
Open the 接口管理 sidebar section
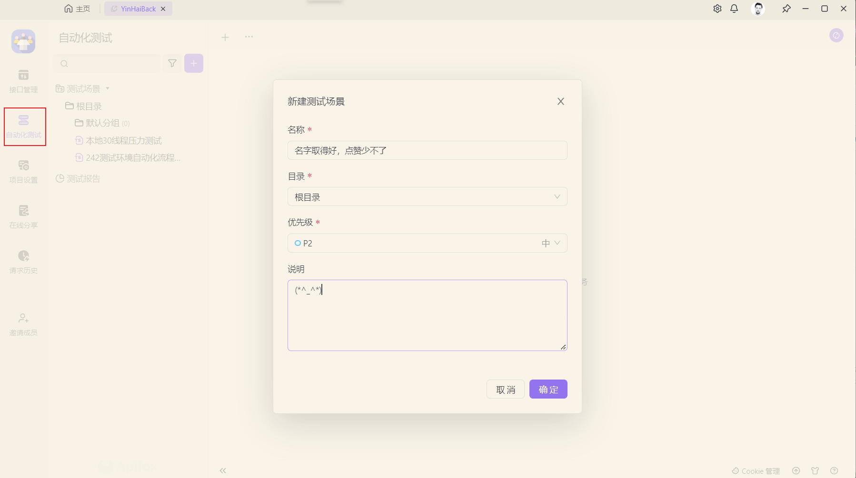(23, 81)
